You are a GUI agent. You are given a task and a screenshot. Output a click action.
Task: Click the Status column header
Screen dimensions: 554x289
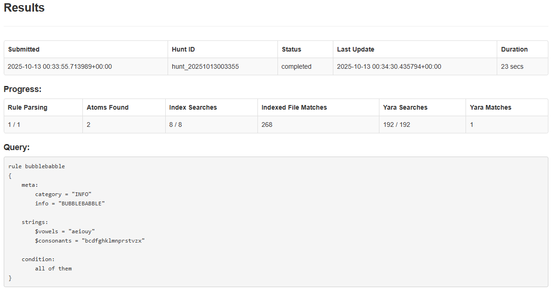click(291, 49)
